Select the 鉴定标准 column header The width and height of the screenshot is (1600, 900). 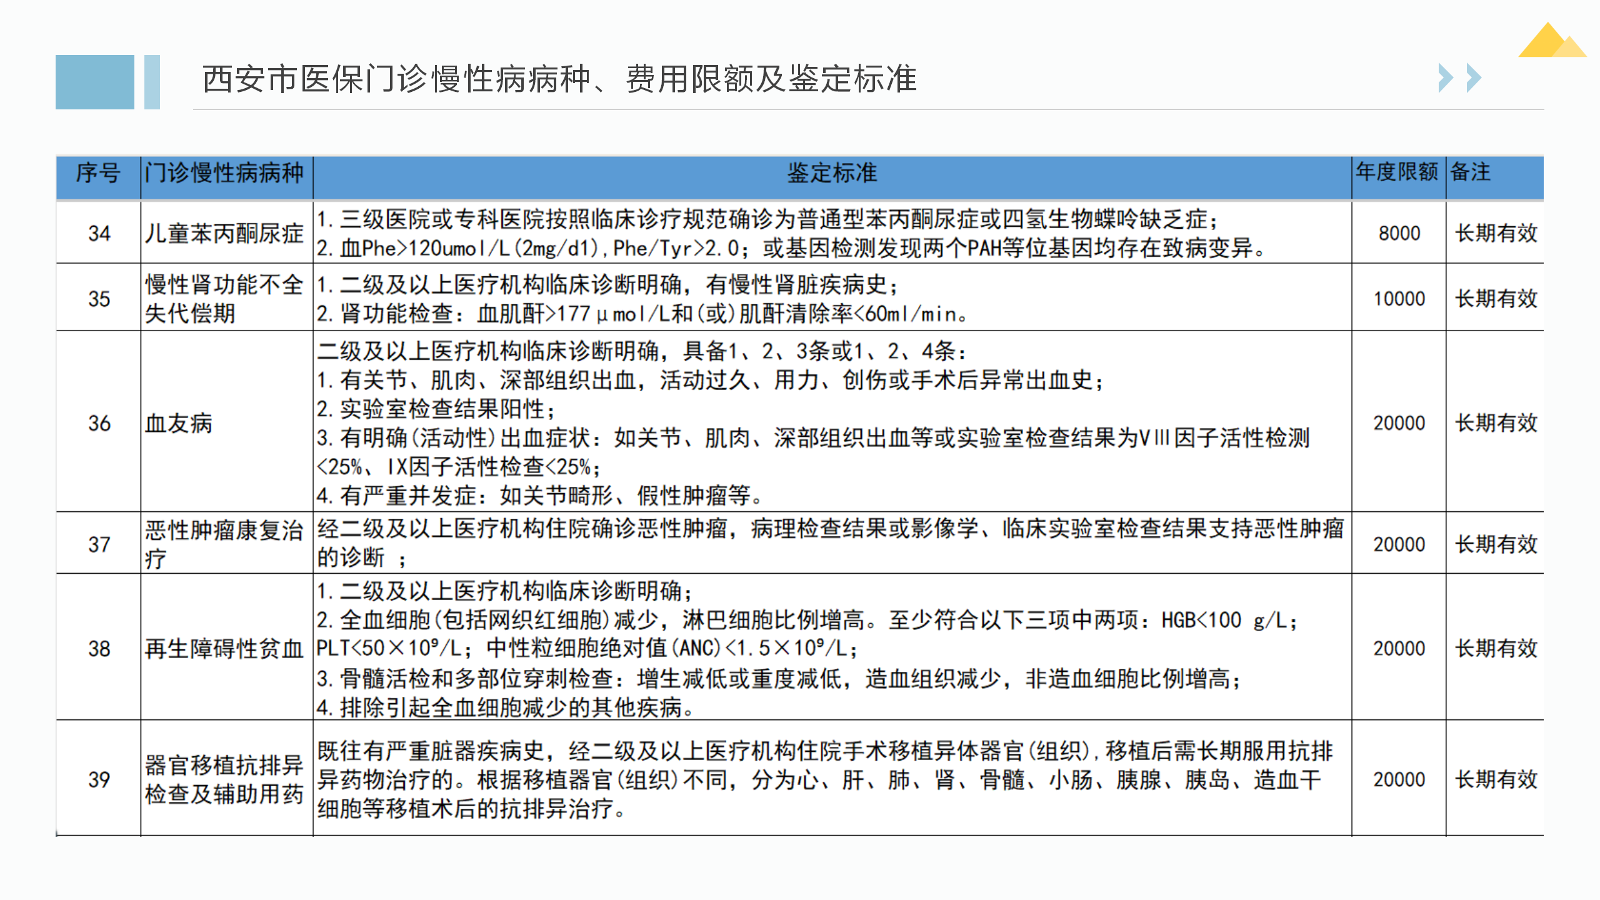click(831, 173)
